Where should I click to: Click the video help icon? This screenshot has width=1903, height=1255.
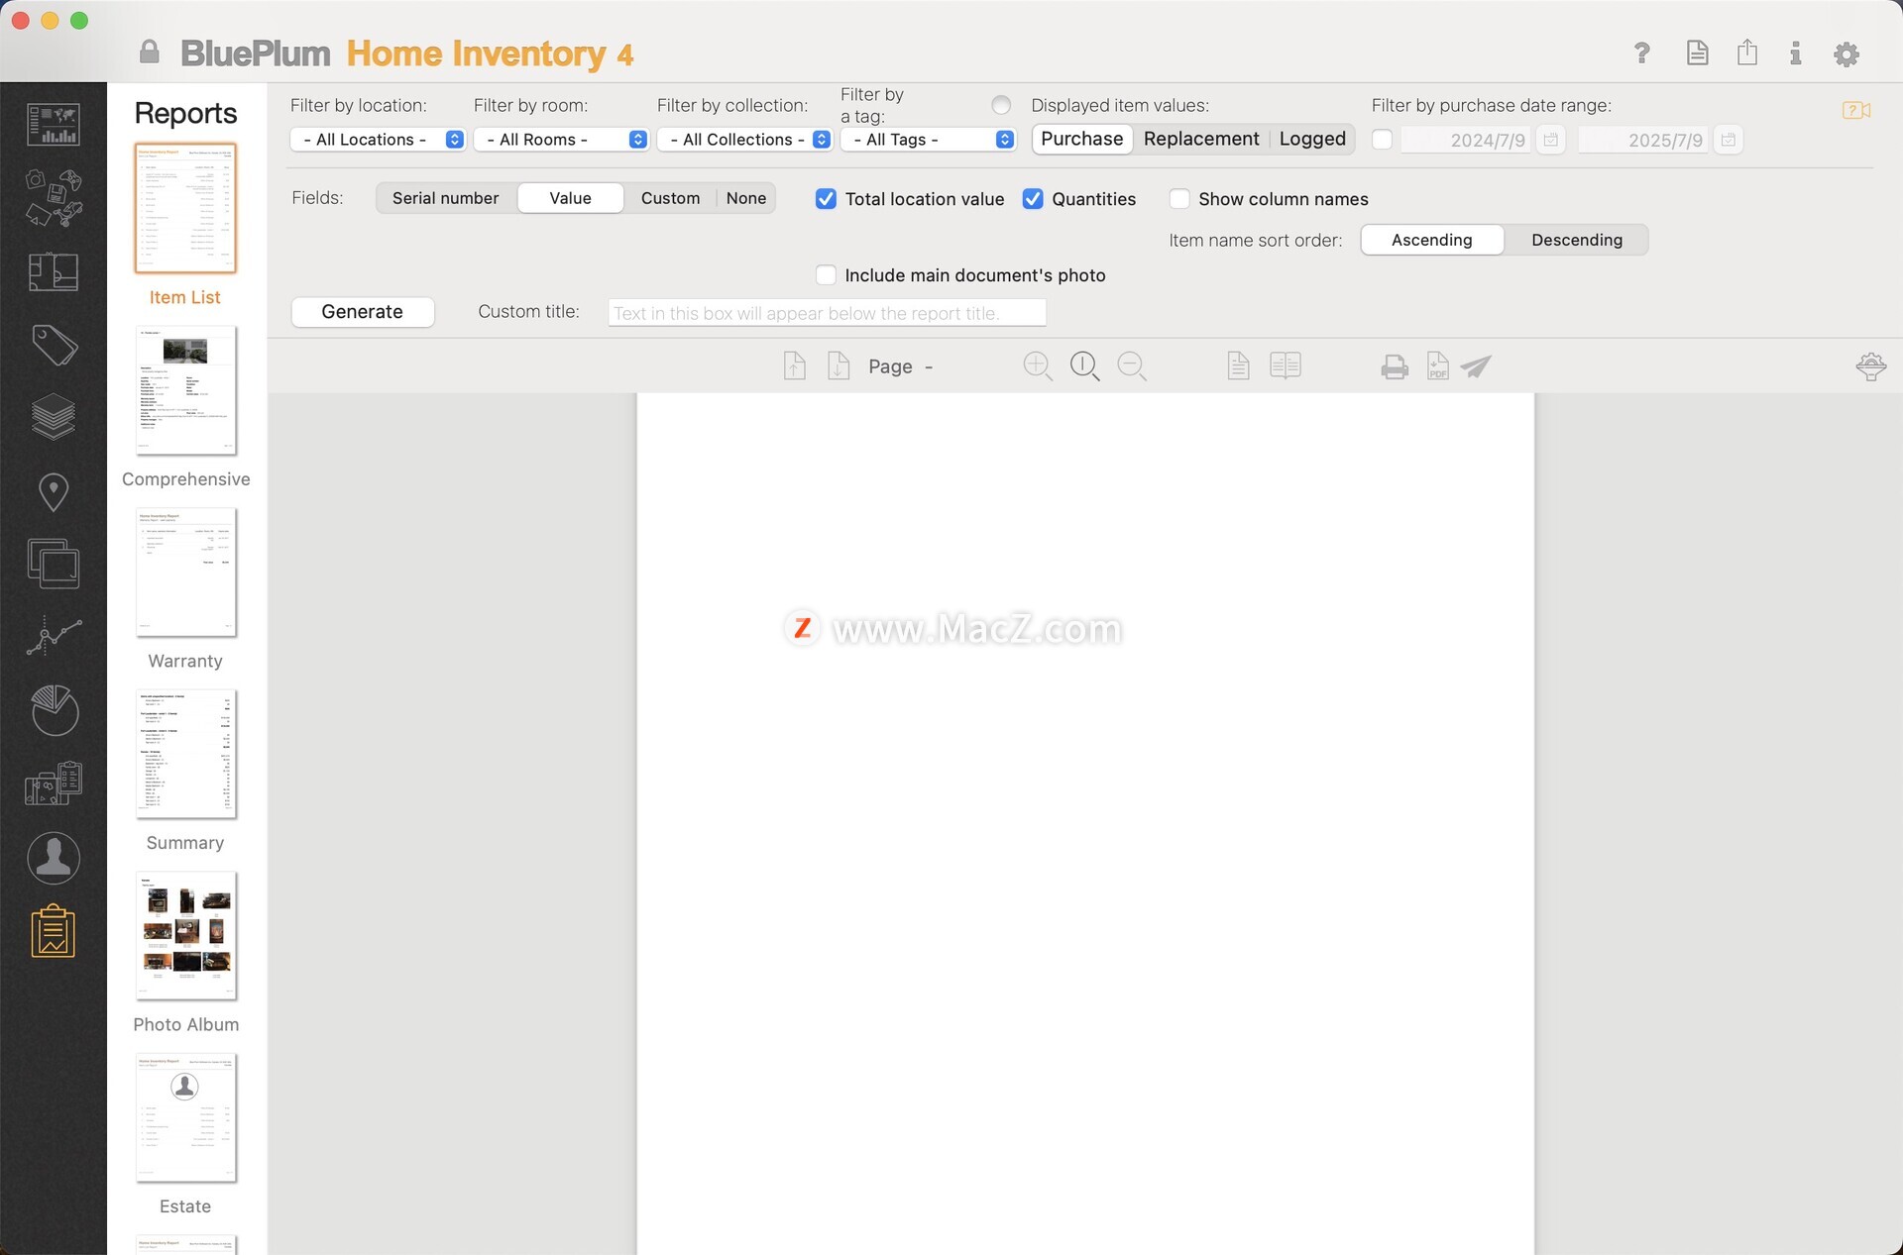tap(1856, 110)
